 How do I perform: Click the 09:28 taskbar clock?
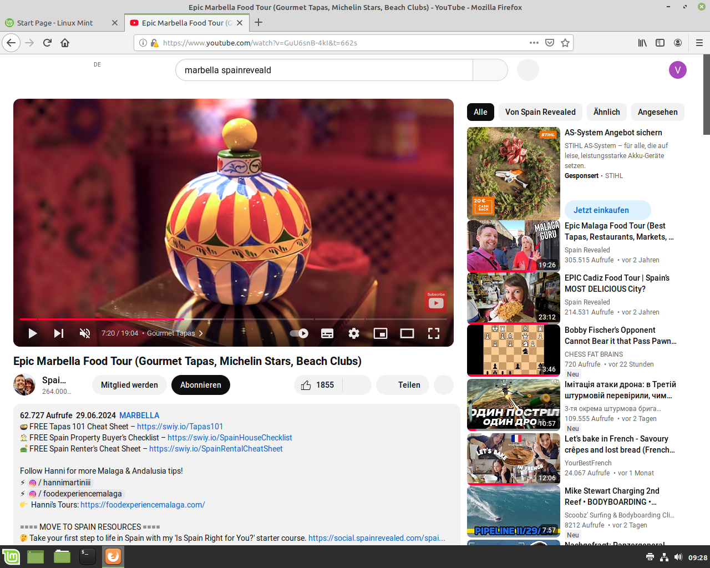tap(698, 557)
